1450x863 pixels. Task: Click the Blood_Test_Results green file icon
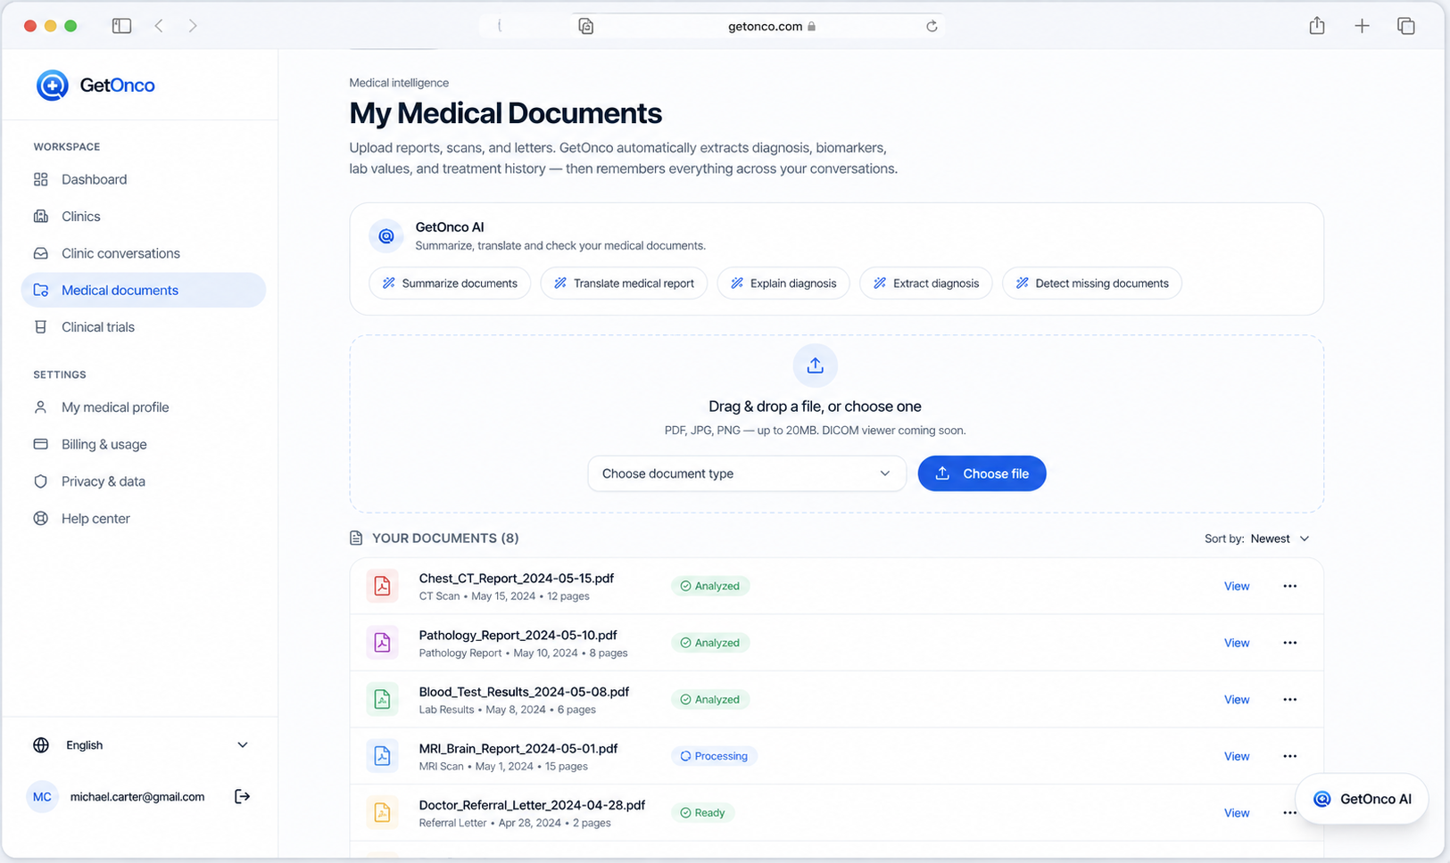click(x=382, y=699)
